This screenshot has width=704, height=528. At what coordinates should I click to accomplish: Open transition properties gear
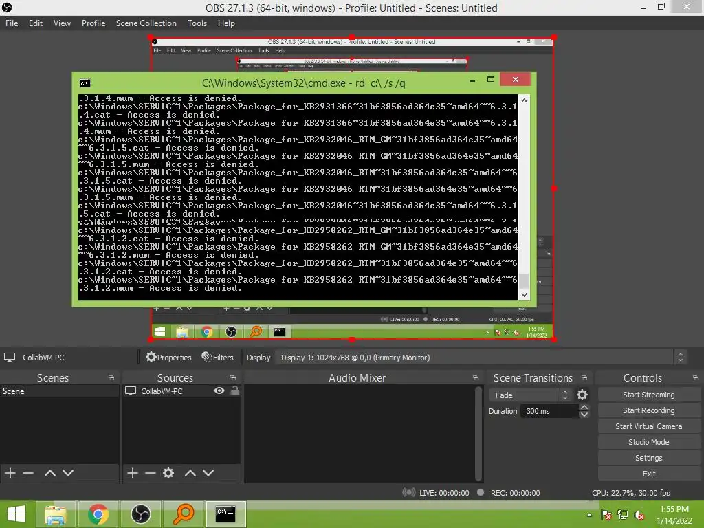point(582,395)
